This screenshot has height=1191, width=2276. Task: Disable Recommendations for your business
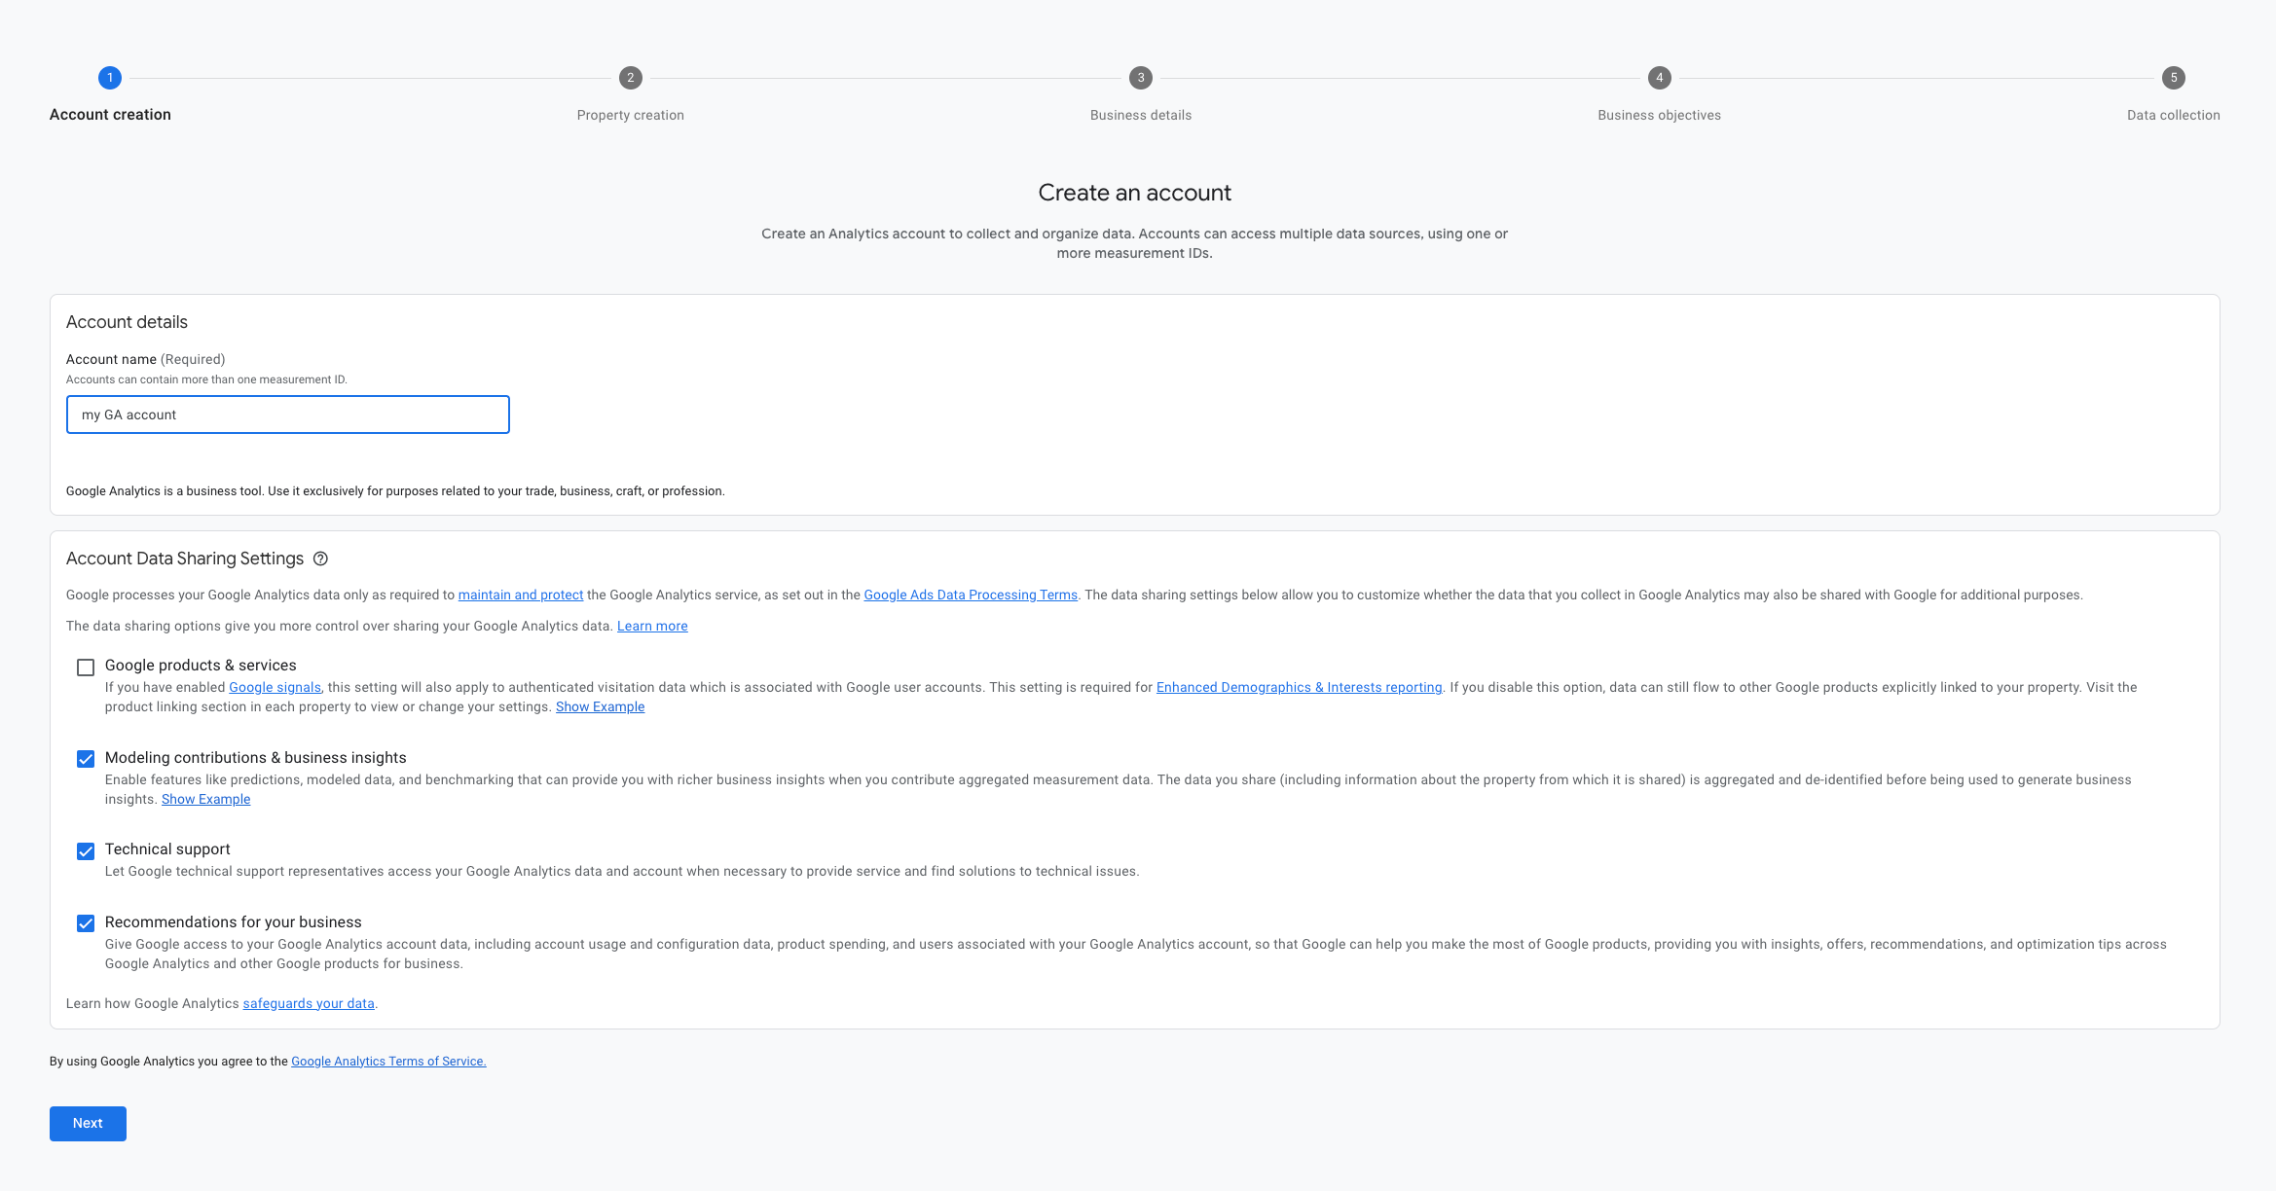(x=86, y=923)
